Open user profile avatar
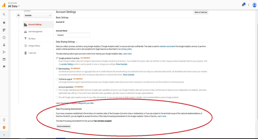 click(x=254, y=5)
